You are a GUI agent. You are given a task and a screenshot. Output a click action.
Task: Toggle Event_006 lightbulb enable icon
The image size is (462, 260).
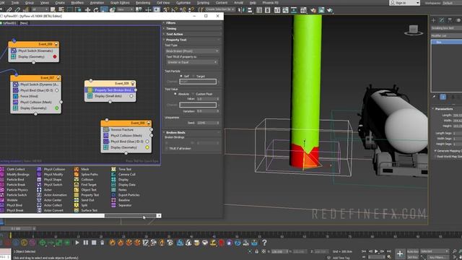(x=56, y=44)
